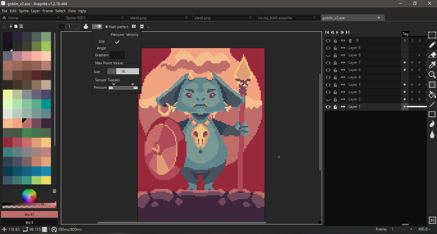Click the brush type preview icon
The image size is (437, 234).
[x=62, y=27]
